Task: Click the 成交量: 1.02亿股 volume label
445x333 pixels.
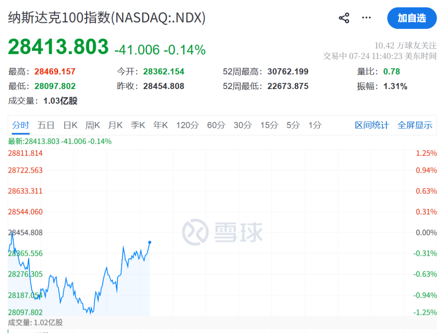Action: [x=35, y=323]
